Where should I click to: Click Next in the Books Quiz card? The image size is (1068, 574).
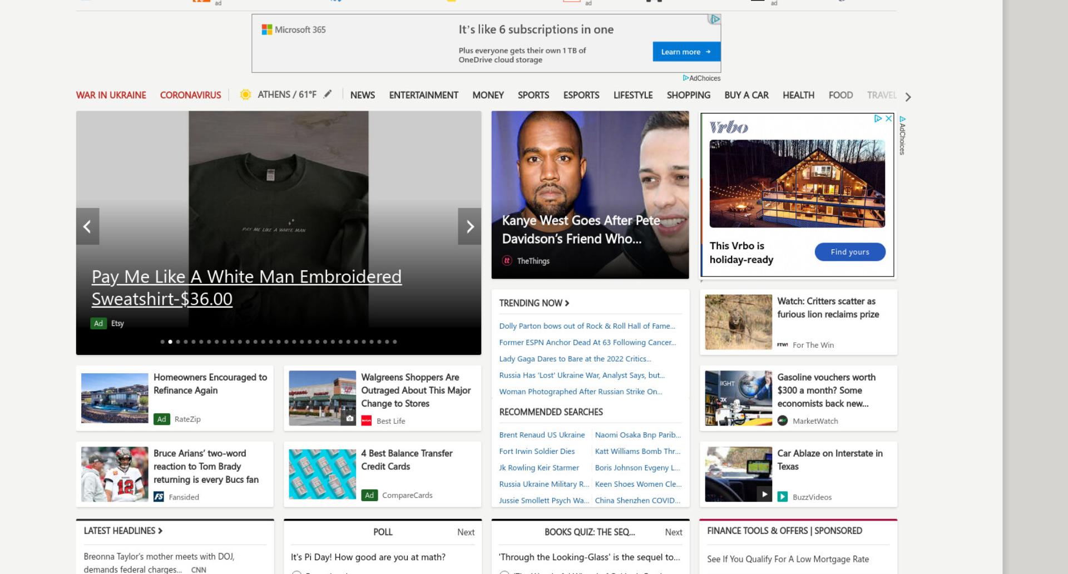[x=674, y=532]
